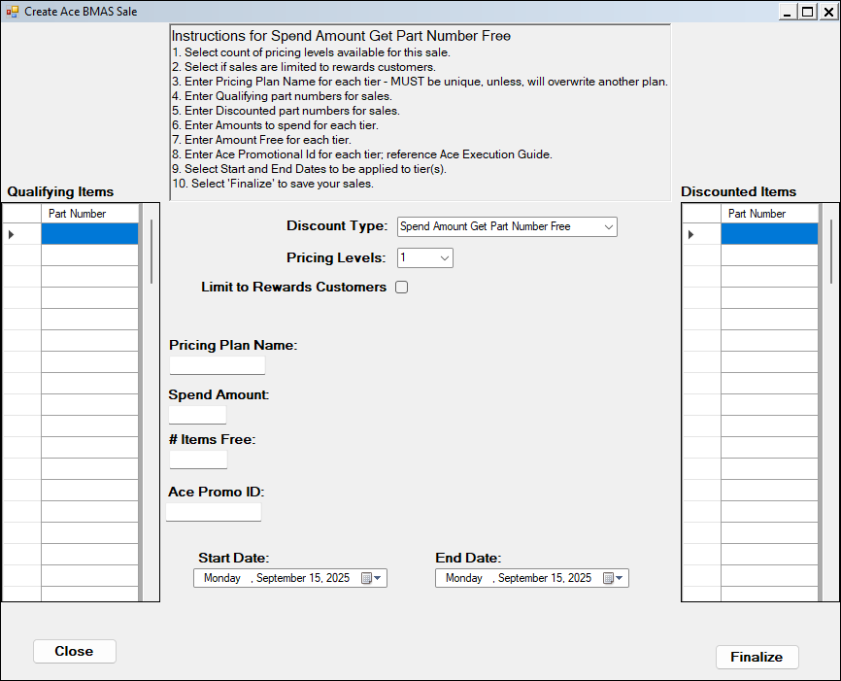
Task: Select the Qualifying Items row indicator arrow
Action: tap(12, 234)
